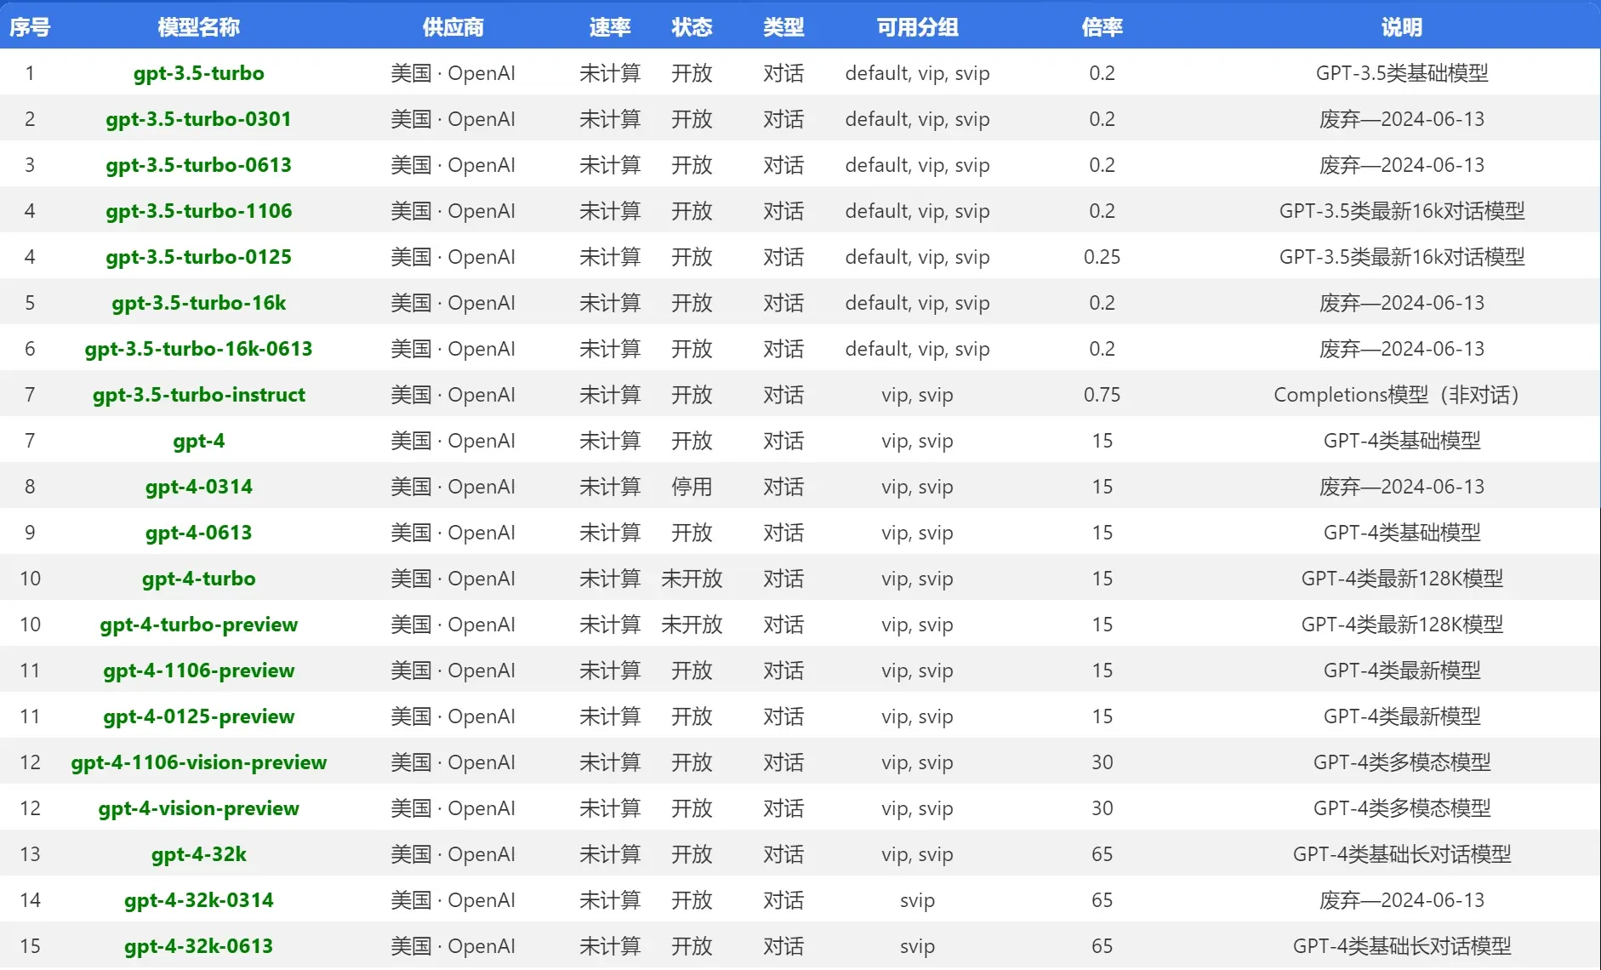Screen dimensions: 1601x970
Task: Click GPT-4类多模态模型 in gpt-4-vision-preview row
Action: [x=1401, y=808]
